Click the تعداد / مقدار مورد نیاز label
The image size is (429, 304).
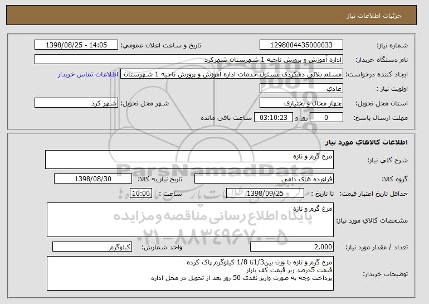click(377, 247)
